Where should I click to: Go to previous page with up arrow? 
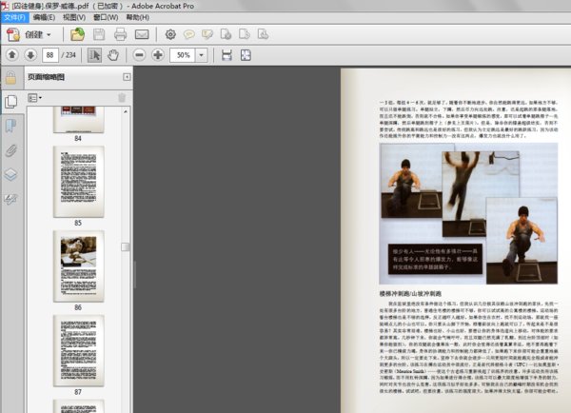click(12, 56)
